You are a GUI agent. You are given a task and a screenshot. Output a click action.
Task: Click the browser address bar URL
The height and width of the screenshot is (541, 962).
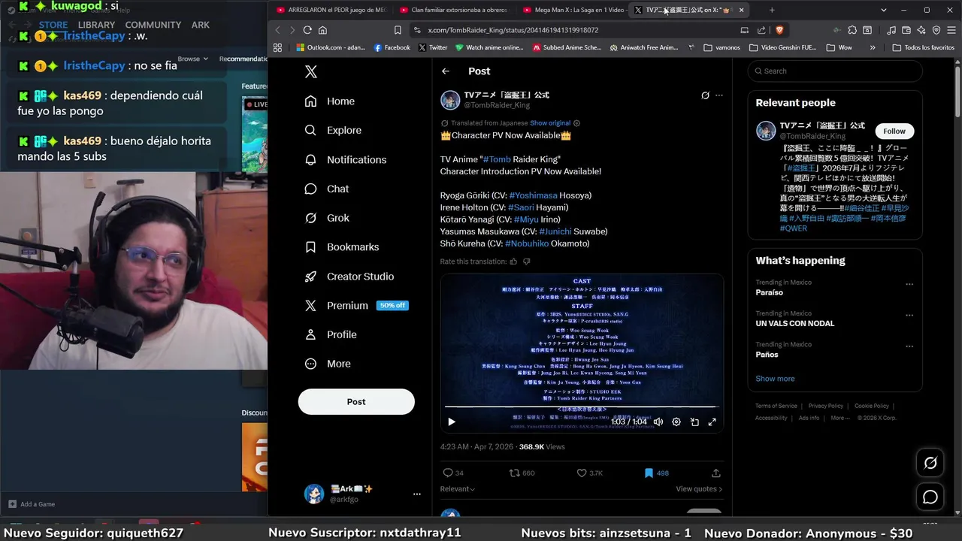[x=513, y=30]
